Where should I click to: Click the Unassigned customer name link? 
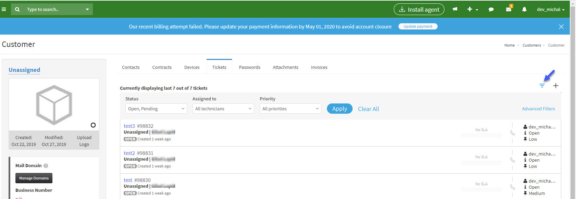pos(24,70)
